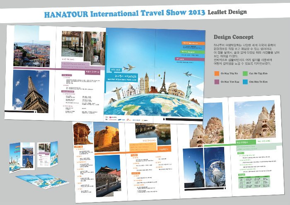Select the green label strip on cover
Image resolution: width=290 pixels, height=205 pixels.
(x=192, y=52)
